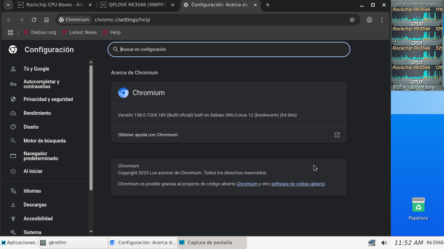Viewport: 444px width, 249px height.
Task: Open Autocompletar y contraseñas settings
Action: pyautogui.click(x=45, y=84)
